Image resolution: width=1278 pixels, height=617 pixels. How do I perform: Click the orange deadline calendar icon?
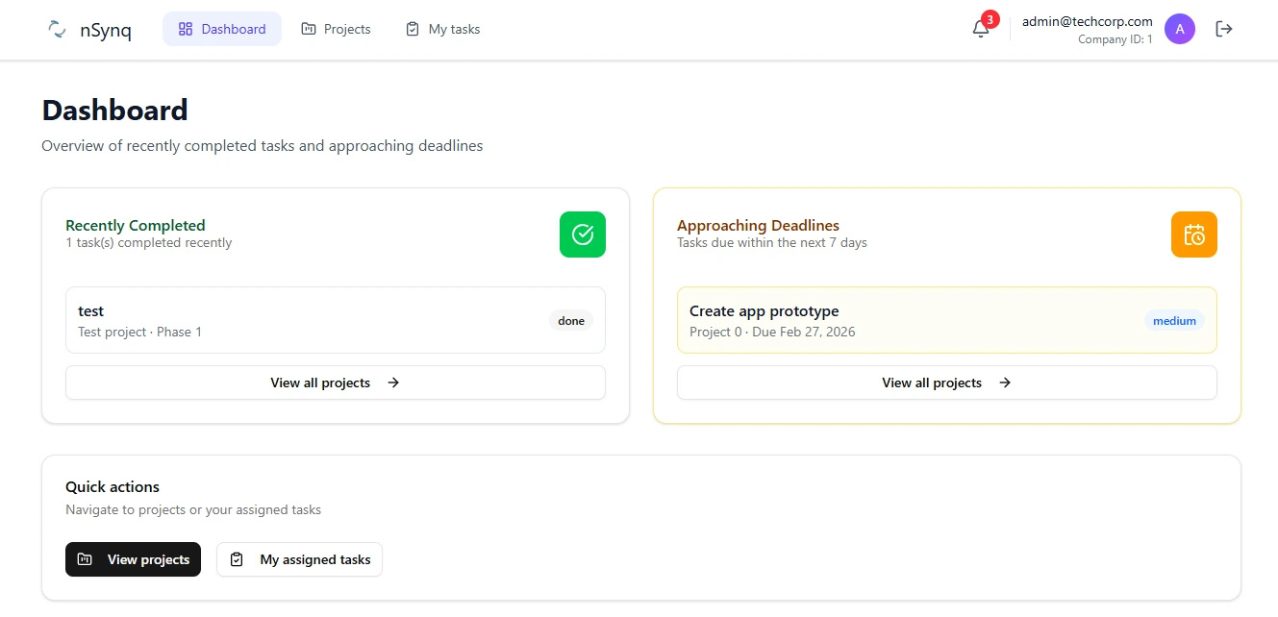(x=1193, y=234)
